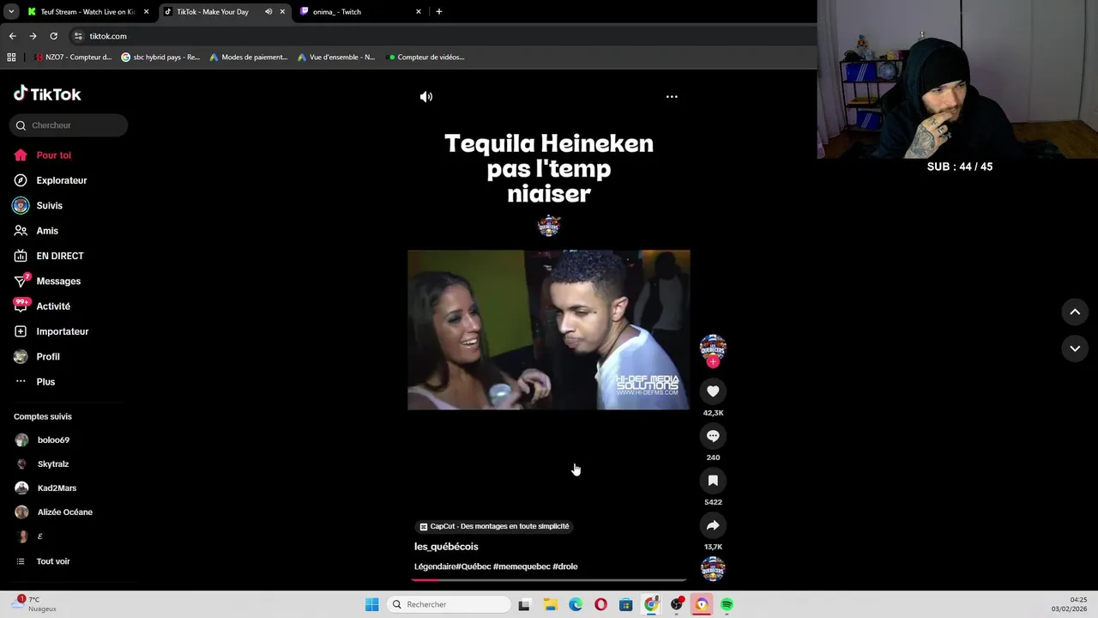Open the Pour toi feed
This screenshot has height=618, width=1098.
(43, 155)
